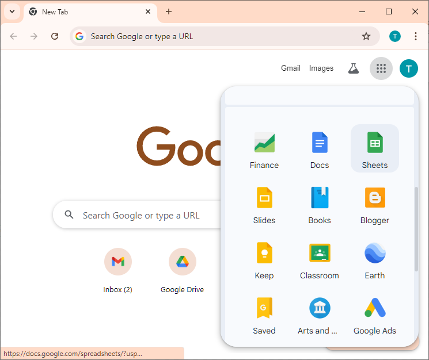Image resolution: width=429 pixels, height=360 pixels.
Task: Launch Google Sheets app
Action: coord(375,148)
